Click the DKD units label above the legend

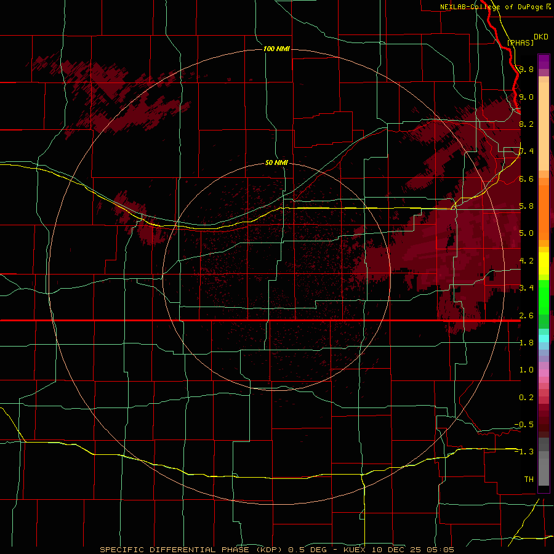click(541, 37)
